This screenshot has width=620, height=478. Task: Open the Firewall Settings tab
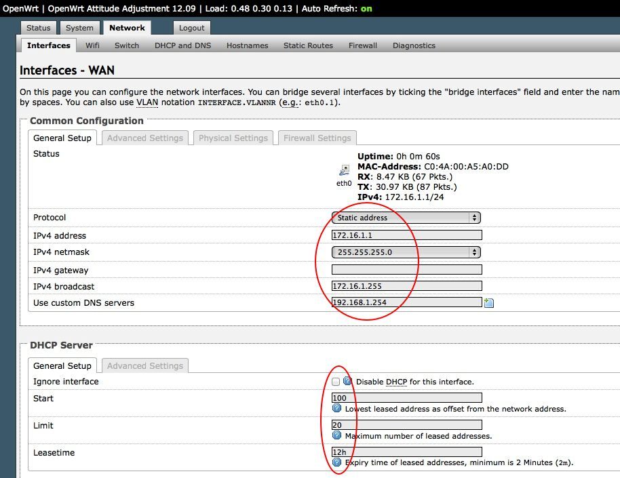click(x=317, y=138)
